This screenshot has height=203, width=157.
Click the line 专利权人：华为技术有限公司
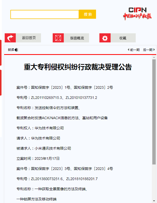click(x=40, y=128)
